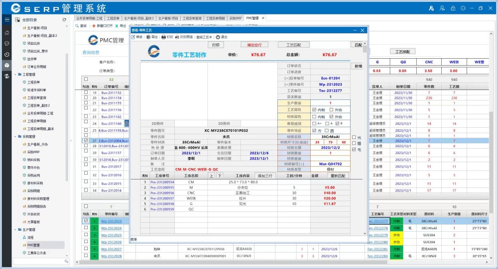498x269 pixels.
Task: Open the Wp-2312024 part number link
Action: pos(111,228)
